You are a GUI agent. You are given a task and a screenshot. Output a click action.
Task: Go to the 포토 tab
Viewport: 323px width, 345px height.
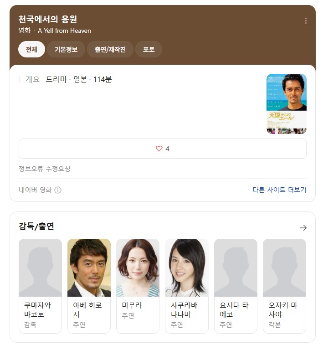(x=149, y=49)
